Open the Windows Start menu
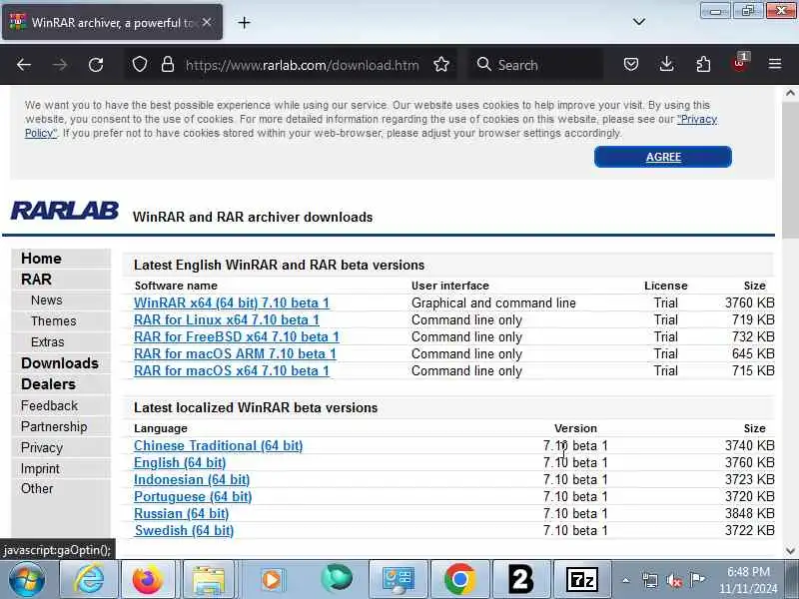 pos(27,580)
